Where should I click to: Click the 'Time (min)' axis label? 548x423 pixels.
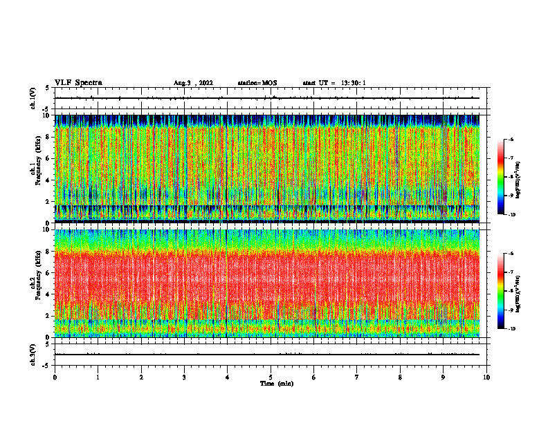[277, 384]
